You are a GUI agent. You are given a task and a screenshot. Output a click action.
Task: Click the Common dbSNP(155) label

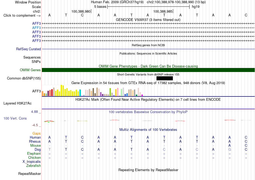point(24,78)
